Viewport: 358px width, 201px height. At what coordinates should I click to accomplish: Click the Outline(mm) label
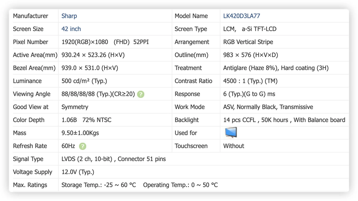(191, 55)
